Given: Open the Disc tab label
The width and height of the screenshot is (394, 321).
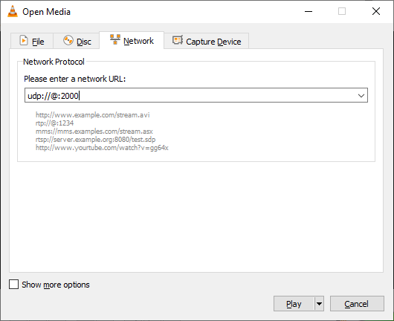Looking at the screenshot, I should pos(84,42).
